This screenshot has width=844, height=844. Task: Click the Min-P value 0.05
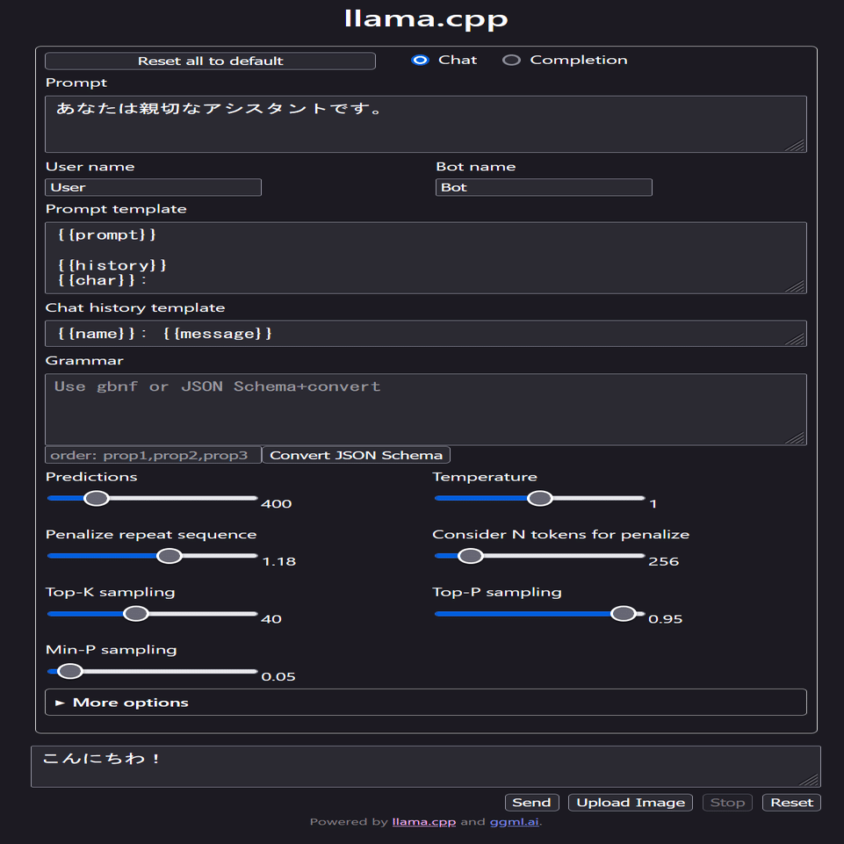[278, 676]
